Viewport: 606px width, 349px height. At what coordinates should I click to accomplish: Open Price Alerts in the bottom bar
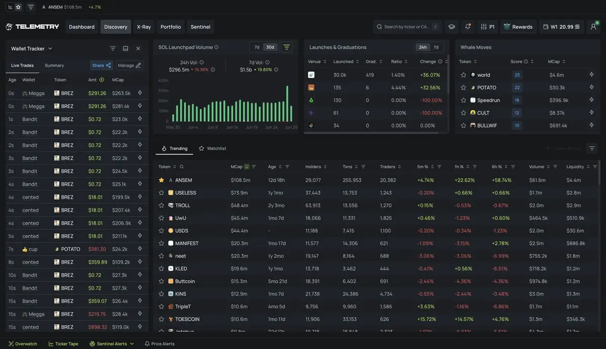[x=160, y=344]
